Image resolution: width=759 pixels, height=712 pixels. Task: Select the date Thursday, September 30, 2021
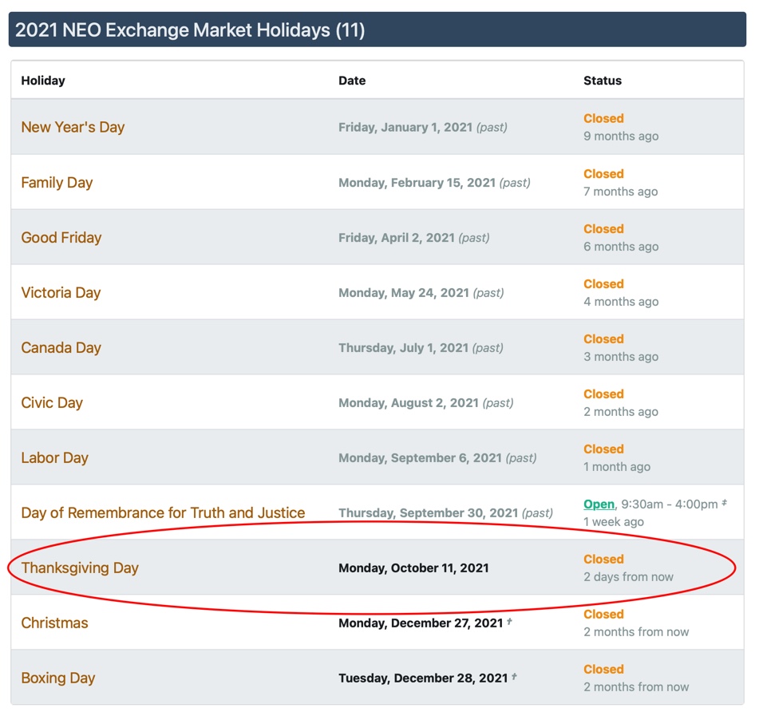tap(428, 513)
